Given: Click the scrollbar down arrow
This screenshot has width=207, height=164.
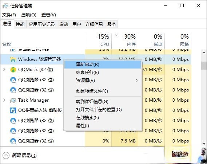Looking at the screenshot, I should 204,143.
